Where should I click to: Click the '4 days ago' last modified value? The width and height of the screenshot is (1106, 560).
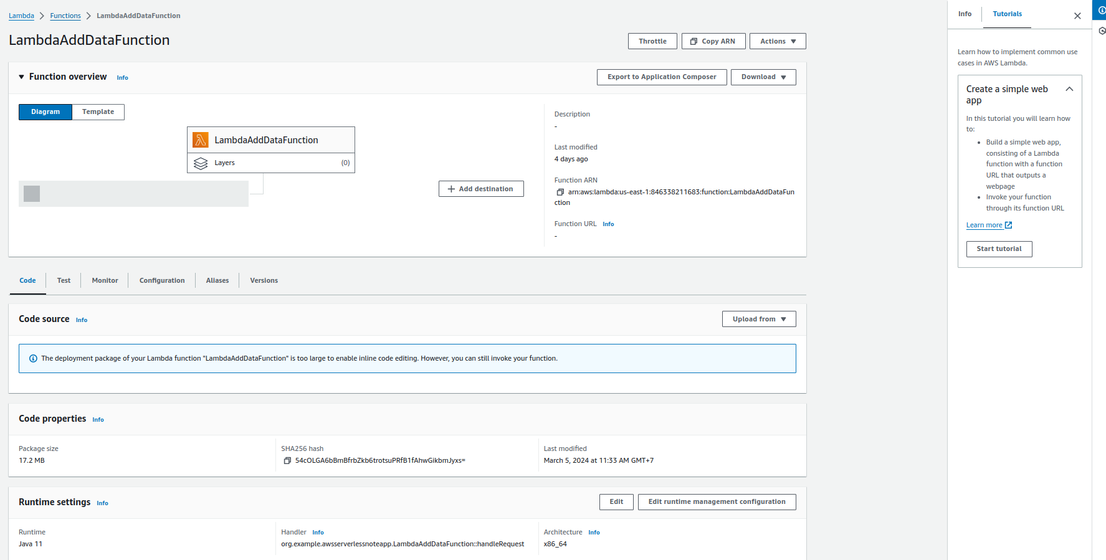tap(571, 159)
